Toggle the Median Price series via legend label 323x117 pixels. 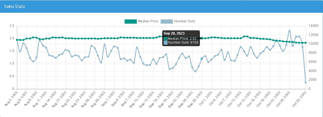click(x=148, y=21)
